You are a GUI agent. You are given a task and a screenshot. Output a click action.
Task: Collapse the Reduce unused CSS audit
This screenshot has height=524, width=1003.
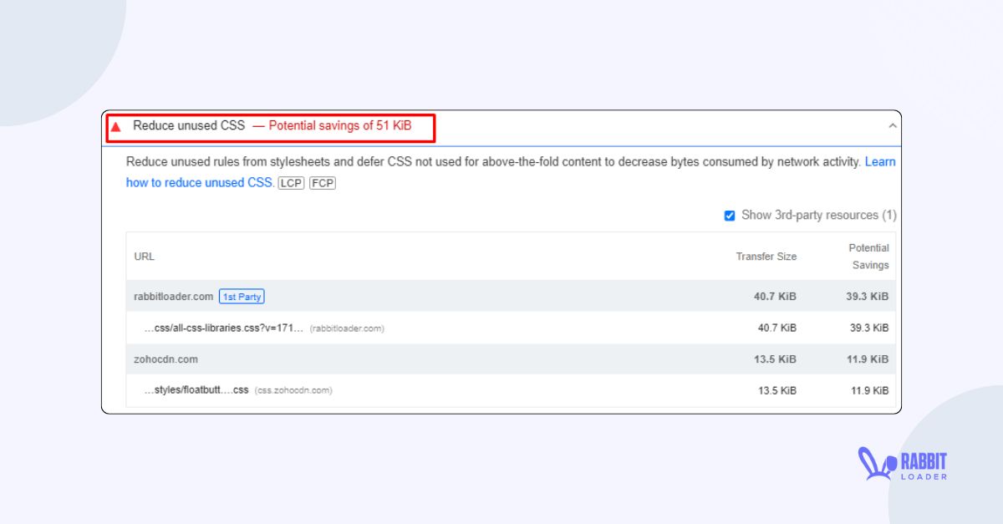tap(893, 127)
